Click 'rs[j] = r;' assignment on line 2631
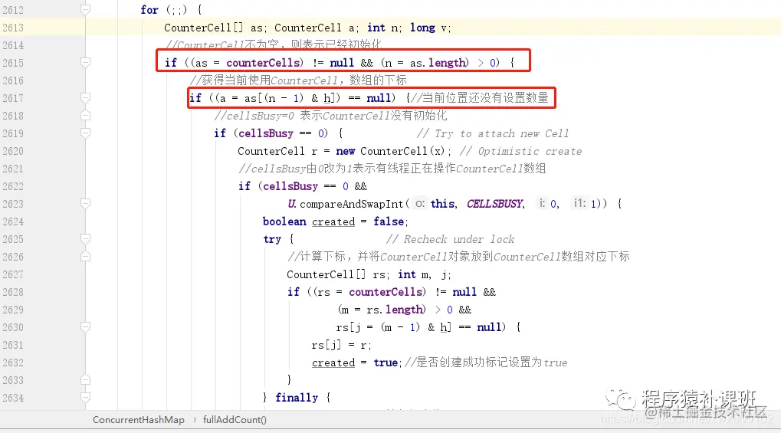781x433 pixels. tap(342, 345)
